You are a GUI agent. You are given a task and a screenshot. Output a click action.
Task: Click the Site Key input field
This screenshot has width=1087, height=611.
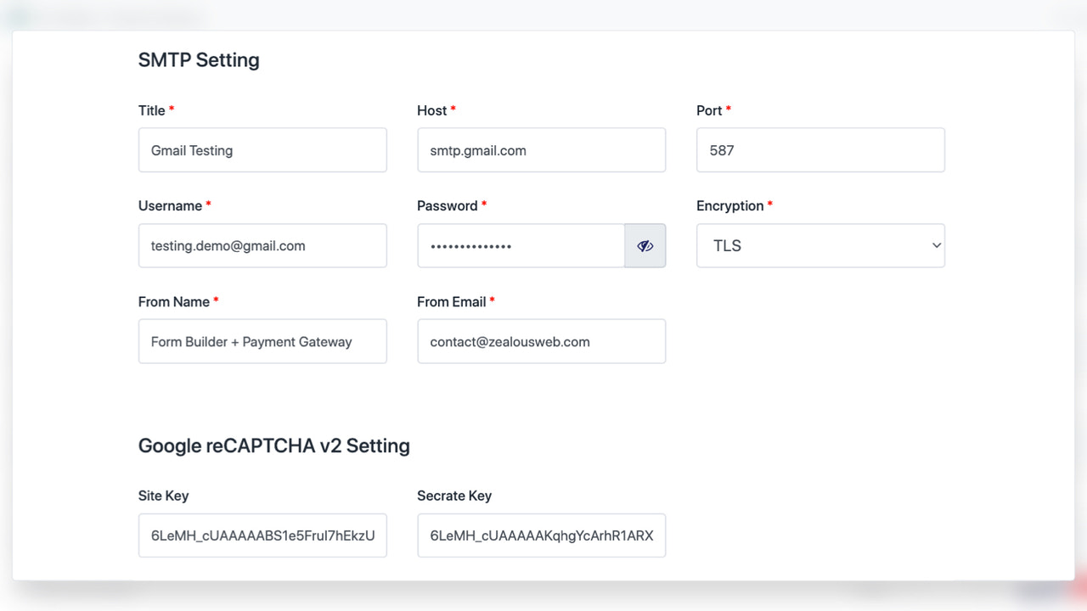pos(262,535)
